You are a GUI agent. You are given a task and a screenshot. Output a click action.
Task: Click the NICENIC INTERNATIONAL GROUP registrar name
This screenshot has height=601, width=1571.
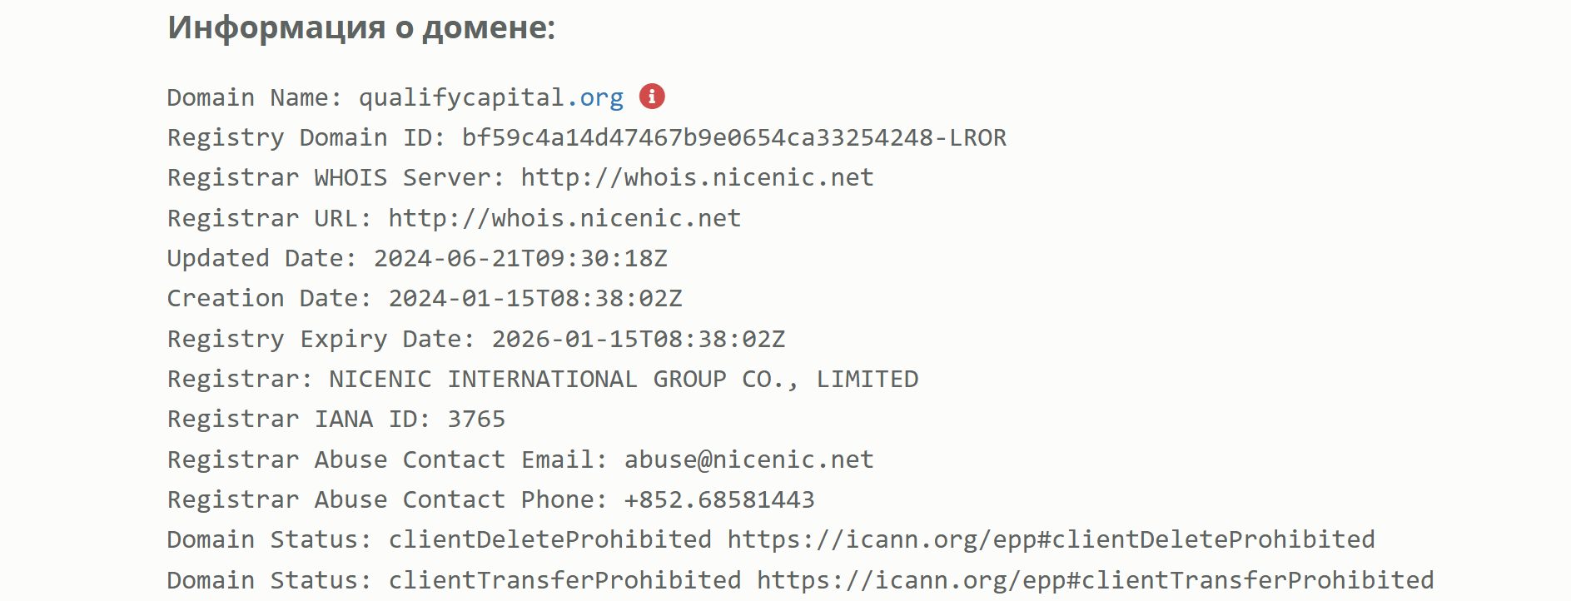click(x=624, y=379)
